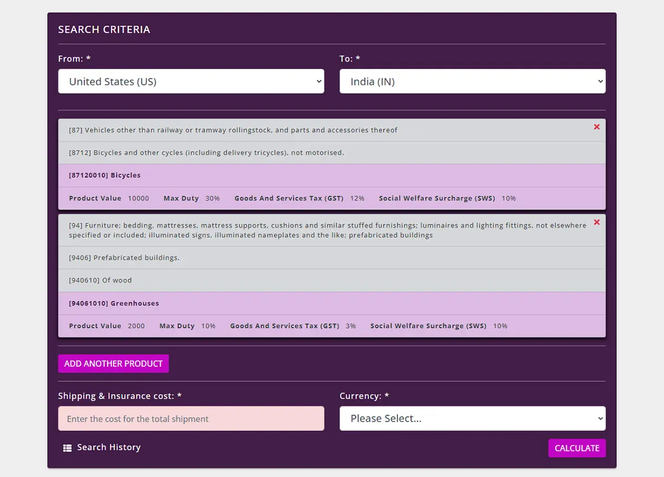Open the Currency dropdown
The width and height of the screenshot is (664, 477).
click(473, 419)
